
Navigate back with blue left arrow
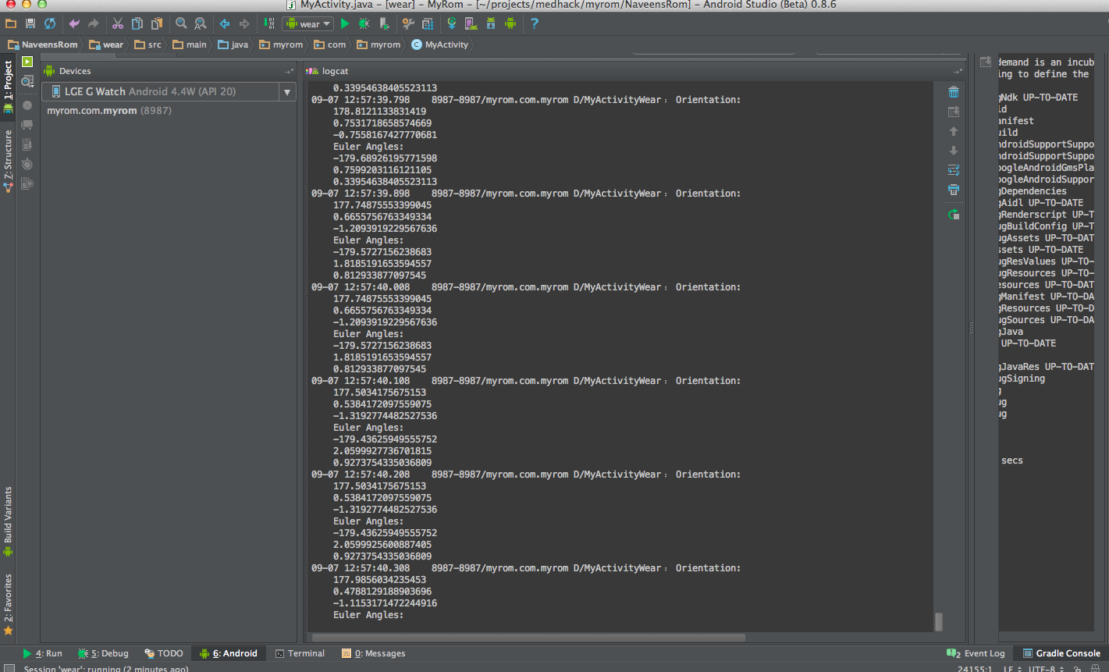[x=225, y=23]
